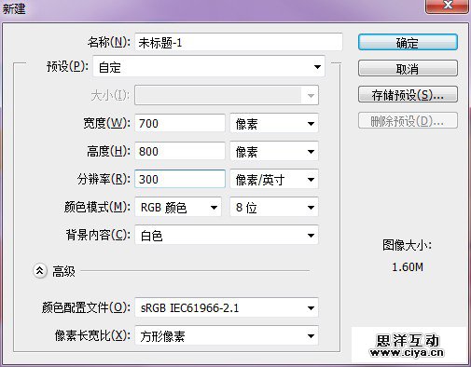The image size is (471, 367).
Task: Open the 像素/英寸 resolution unit dropdown
Action: coord(274,179)
